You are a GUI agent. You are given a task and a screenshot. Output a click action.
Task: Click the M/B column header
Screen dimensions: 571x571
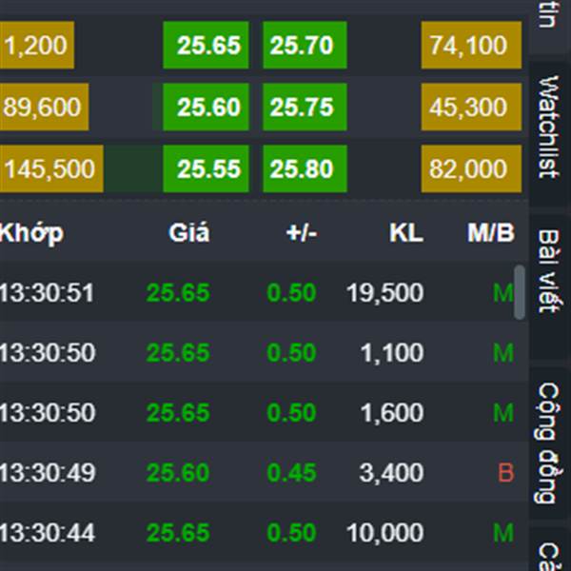[491, 232]
